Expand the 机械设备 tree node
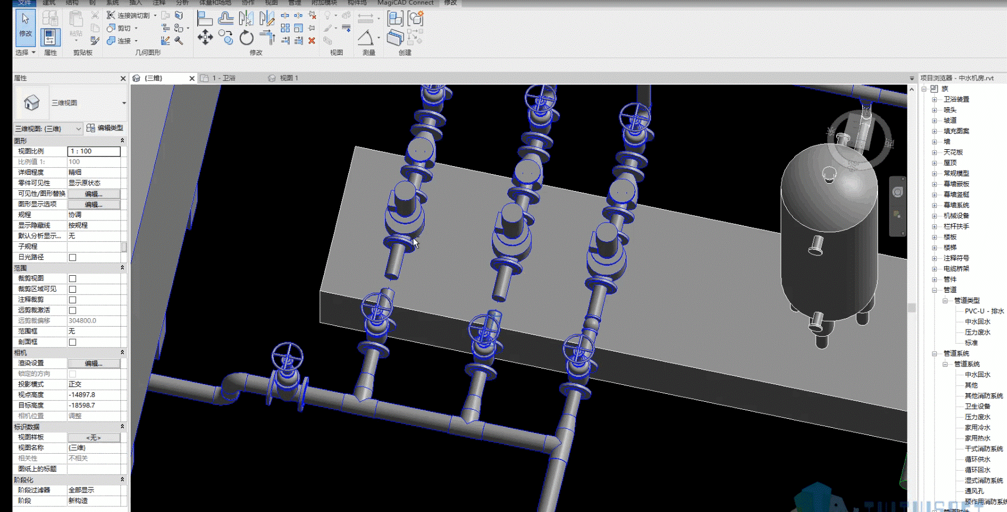1007x512 pixels. click(934, 216)
